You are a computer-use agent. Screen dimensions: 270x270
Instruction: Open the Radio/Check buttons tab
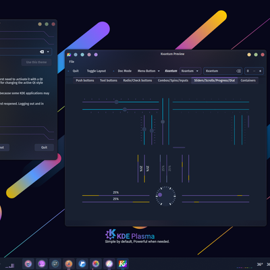click(138, 80)
